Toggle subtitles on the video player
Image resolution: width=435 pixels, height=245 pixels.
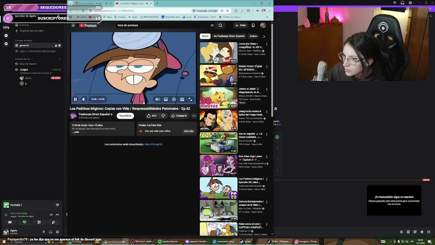[166, 99]
